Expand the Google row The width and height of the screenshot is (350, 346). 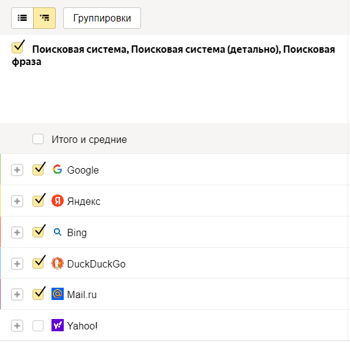pyautogui.click(x=17, y=170)
